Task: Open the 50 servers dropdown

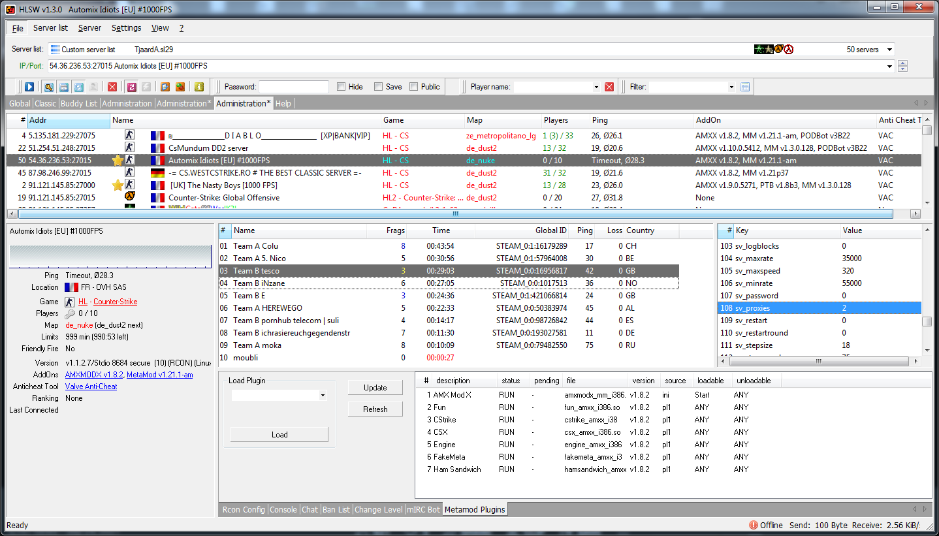Action: coord(889,50)
